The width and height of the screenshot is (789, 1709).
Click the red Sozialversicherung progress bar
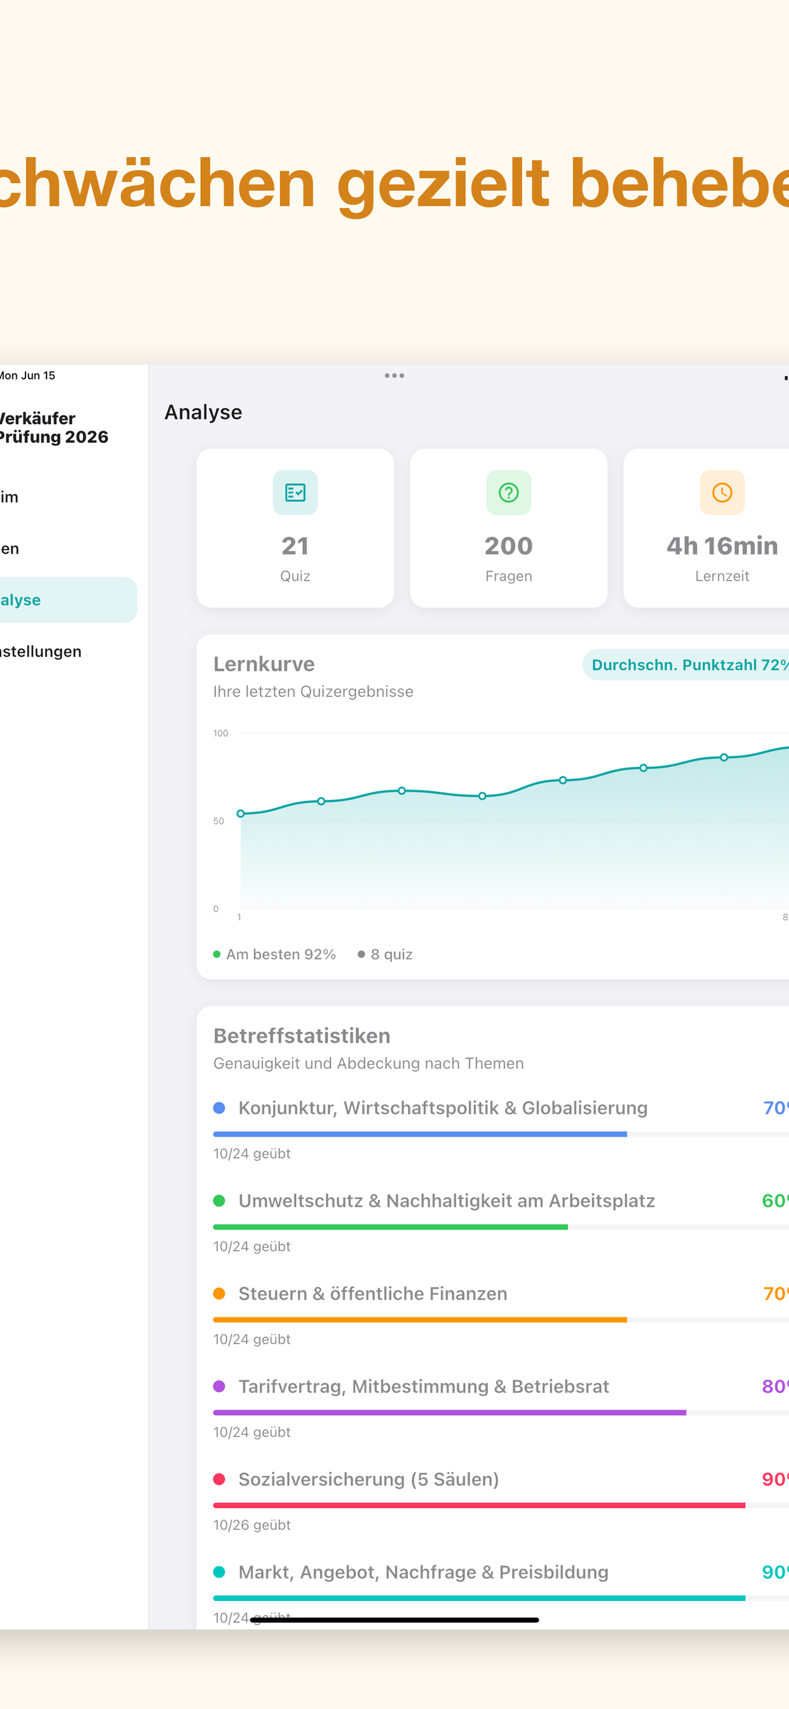pos(480,1506)
